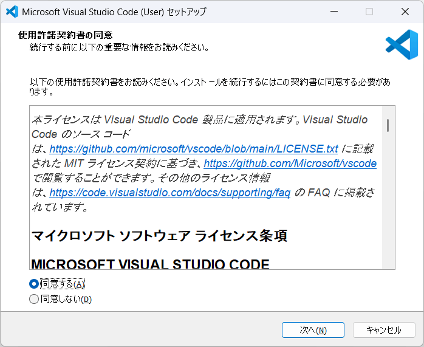Click the VS Code icon in title bar

tap(11, 12)
